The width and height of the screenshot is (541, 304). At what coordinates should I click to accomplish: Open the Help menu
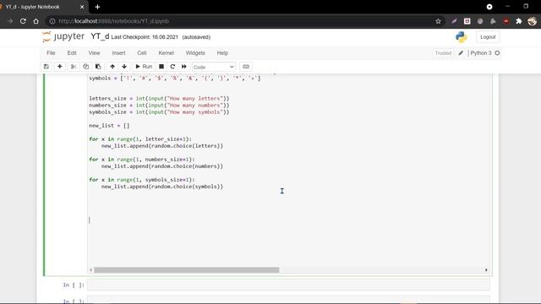point(222,53)
